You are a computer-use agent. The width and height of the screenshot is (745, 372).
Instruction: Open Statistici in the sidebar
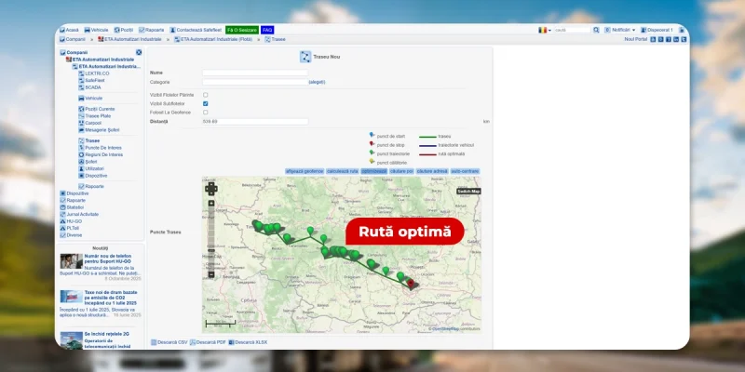[72, 207]
